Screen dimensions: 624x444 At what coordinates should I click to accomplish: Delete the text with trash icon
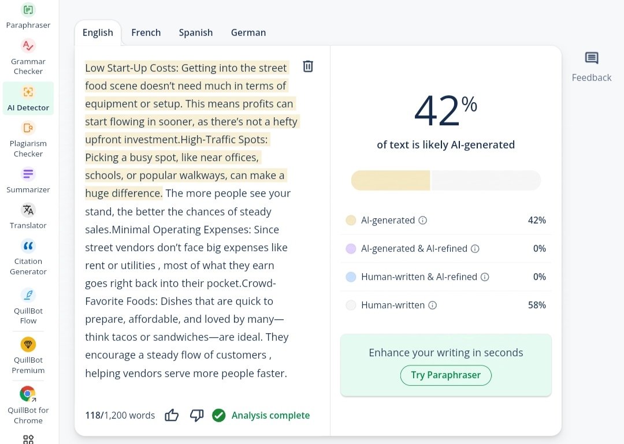(308, 66)
